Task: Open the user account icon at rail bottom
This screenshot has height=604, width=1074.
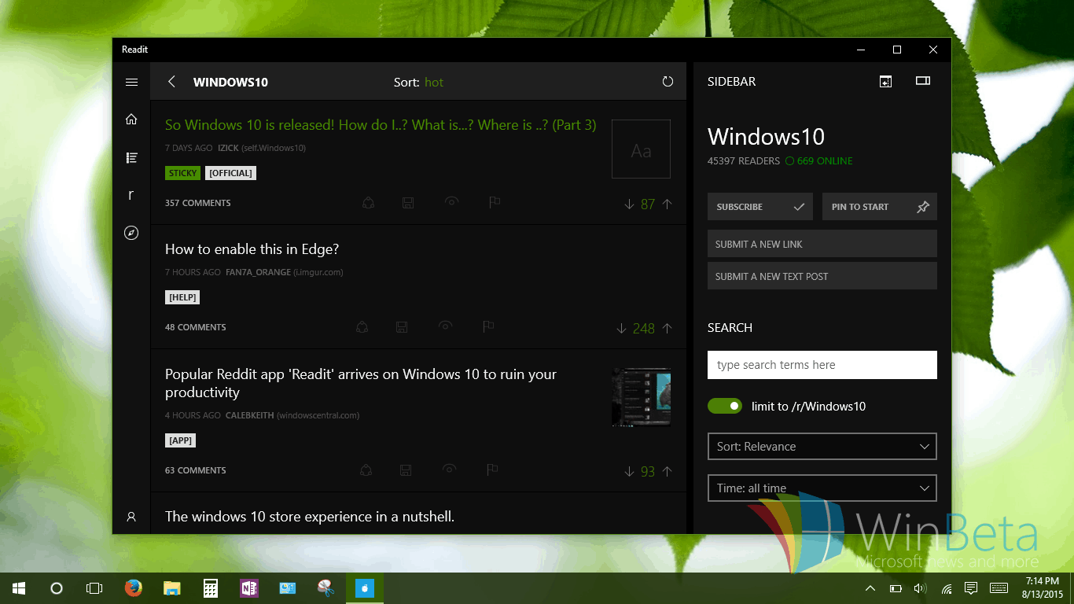Action: coord(131,517)
